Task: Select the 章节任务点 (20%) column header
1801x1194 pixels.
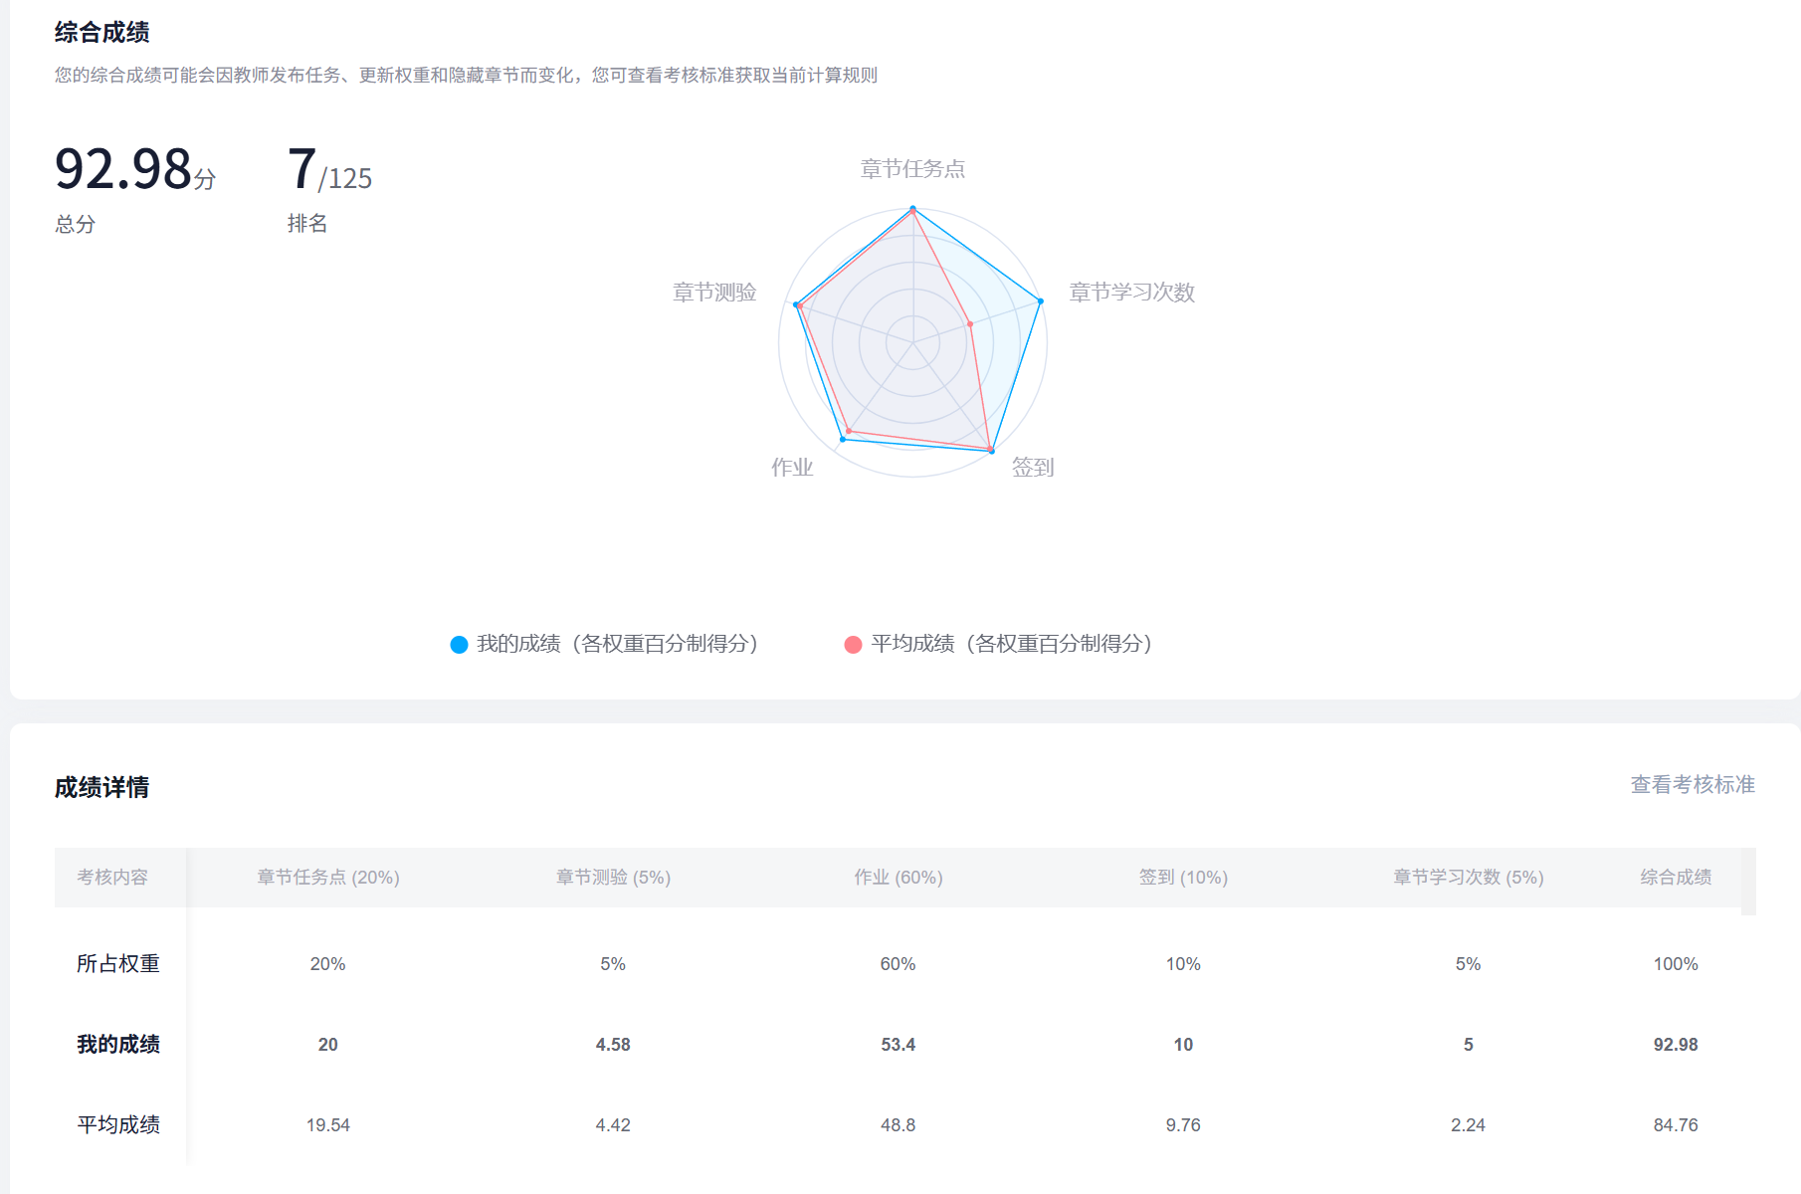Action: coord(328,878)
